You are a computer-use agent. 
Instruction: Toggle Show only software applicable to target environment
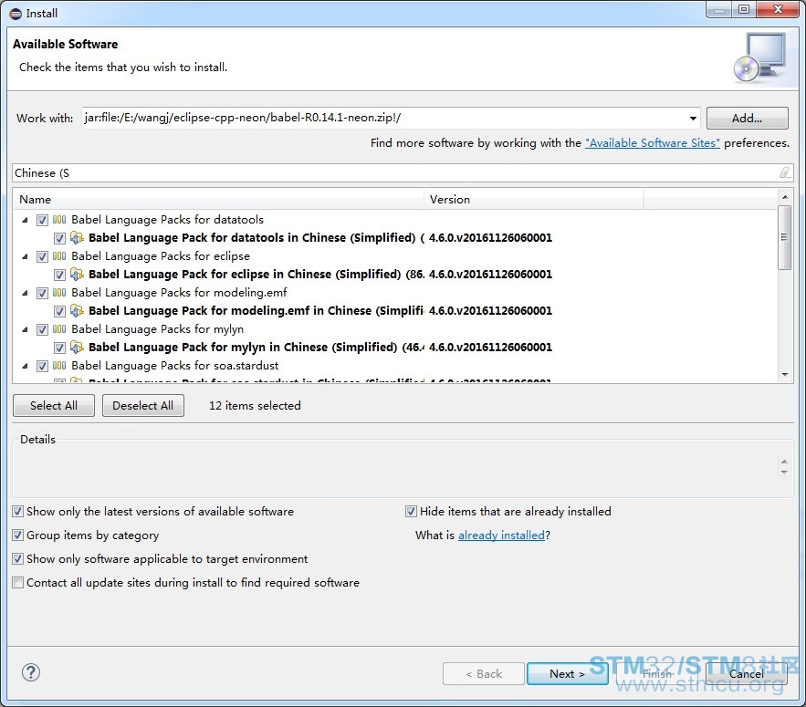(x=18, y=558)
